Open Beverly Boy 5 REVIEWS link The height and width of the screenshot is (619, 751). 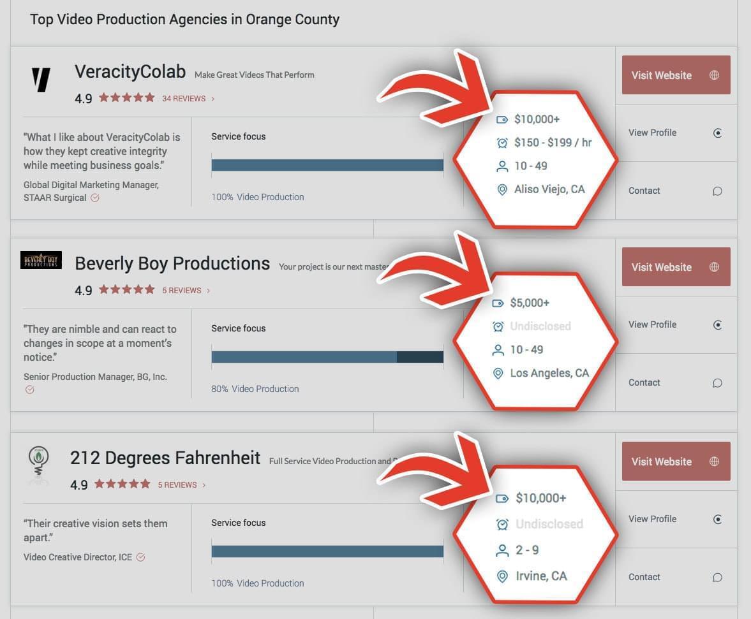click(181, 290)
